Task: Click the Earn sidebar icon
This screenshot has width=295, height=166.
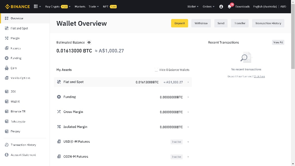Action: pos(7,68)
